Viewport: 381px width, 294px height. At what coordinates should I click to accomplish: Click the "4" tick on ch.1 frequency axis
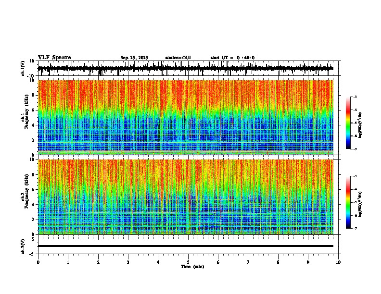pyautogui.click(x=33, y=125)
